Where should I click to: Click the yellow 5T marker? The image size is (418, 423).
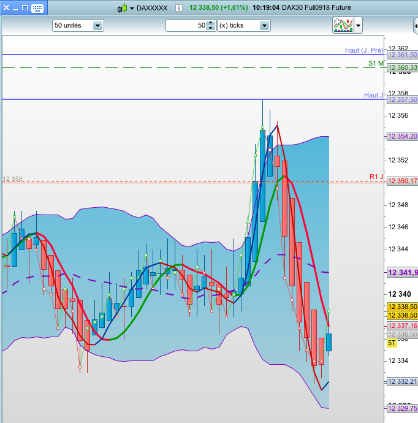click(x=392, y=343)
